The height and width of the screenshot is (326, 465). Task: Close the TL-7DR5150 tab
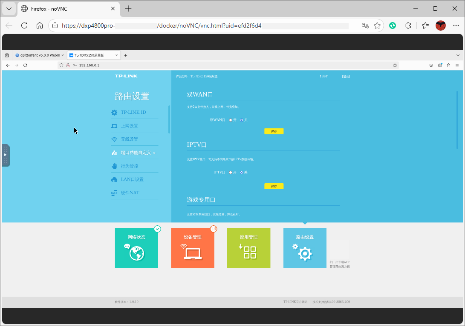[116, 55]
